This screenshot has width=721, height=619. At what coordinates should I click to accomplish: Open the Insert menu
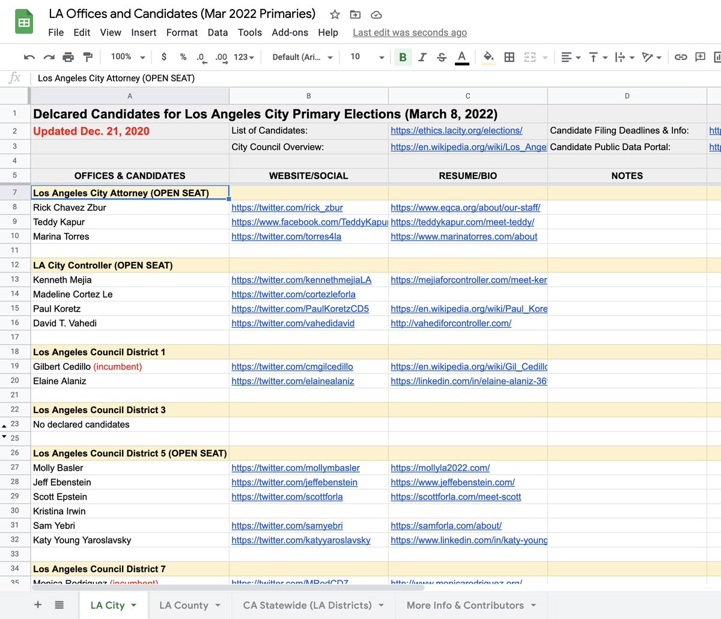pos(144,32)
